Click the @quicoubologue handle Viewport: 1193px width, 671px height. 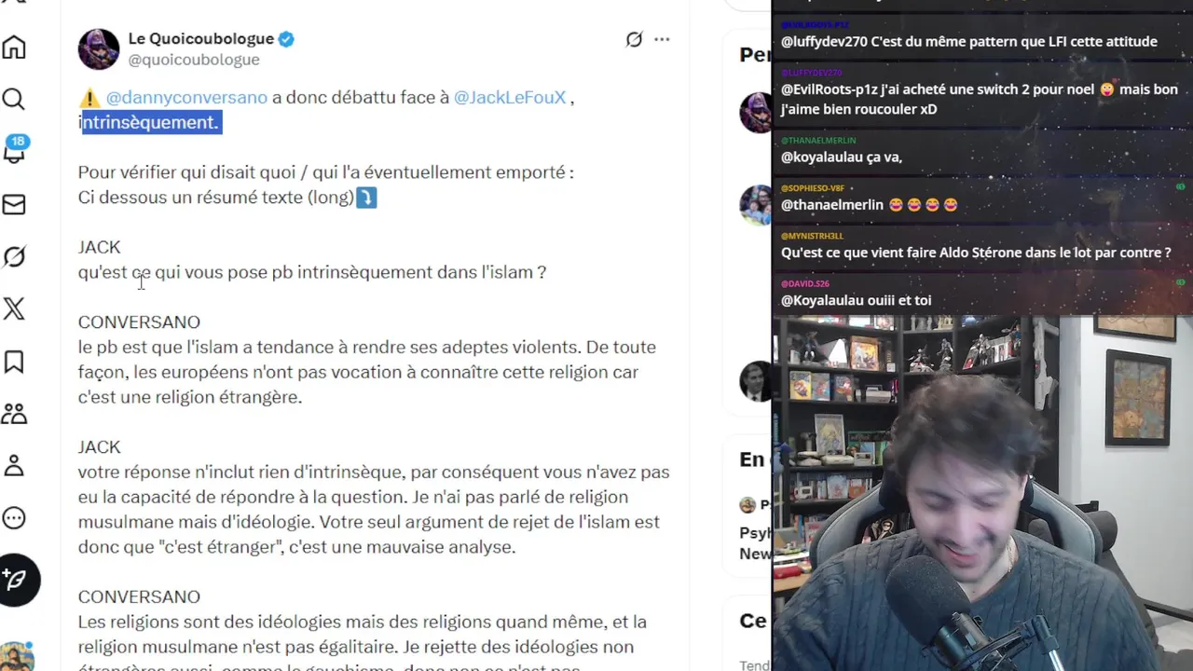(194, 60)
